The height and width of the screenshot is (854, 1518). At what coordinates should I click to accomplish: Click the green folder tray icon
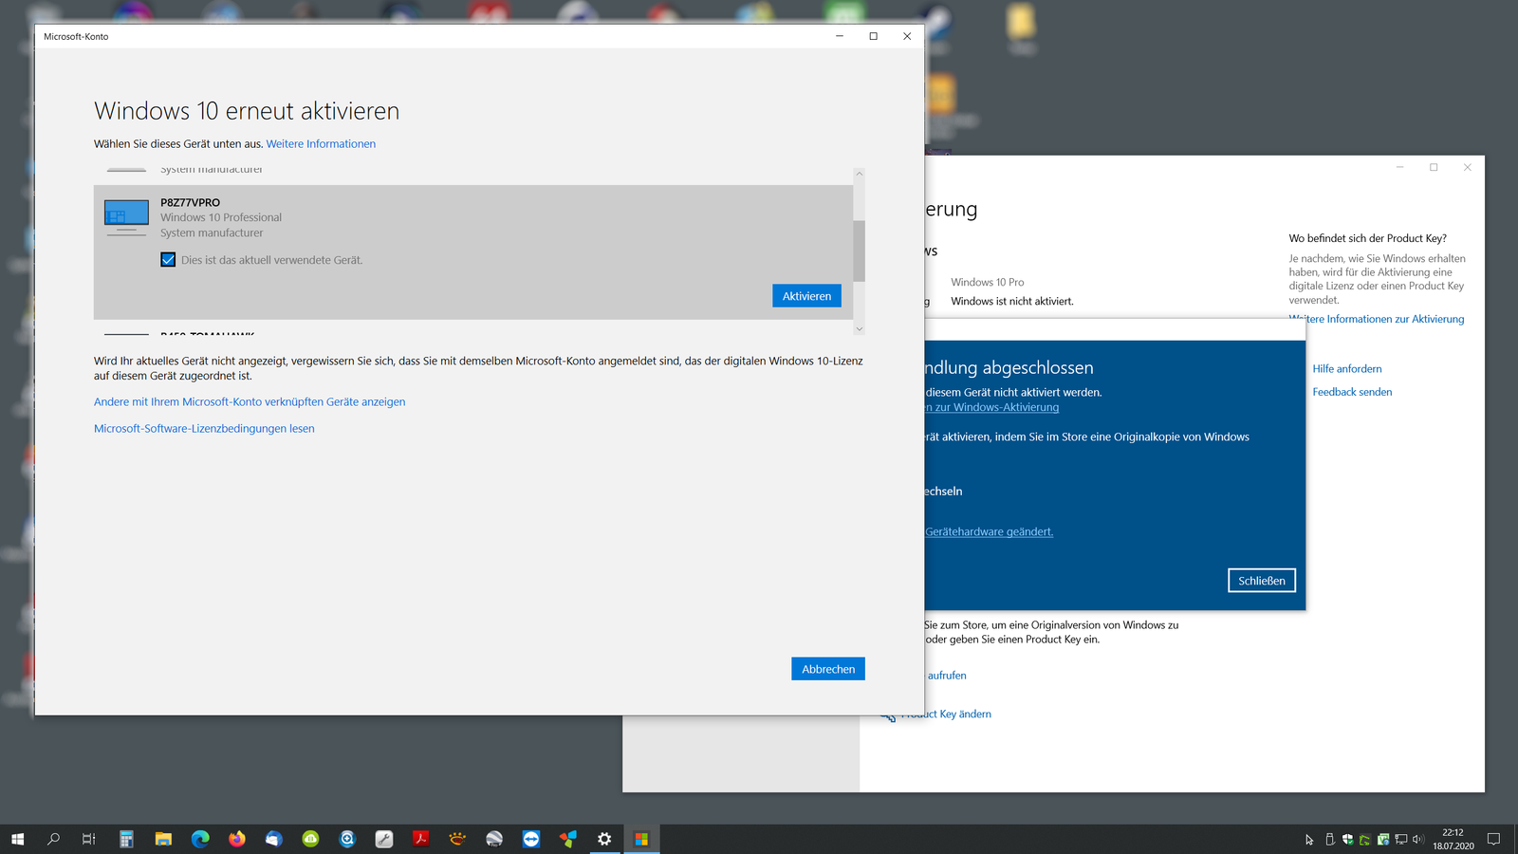click(x=1365, y=840)
